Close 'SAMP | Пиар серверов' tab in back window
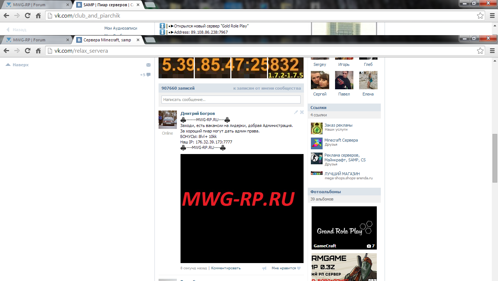 (139, 5)
